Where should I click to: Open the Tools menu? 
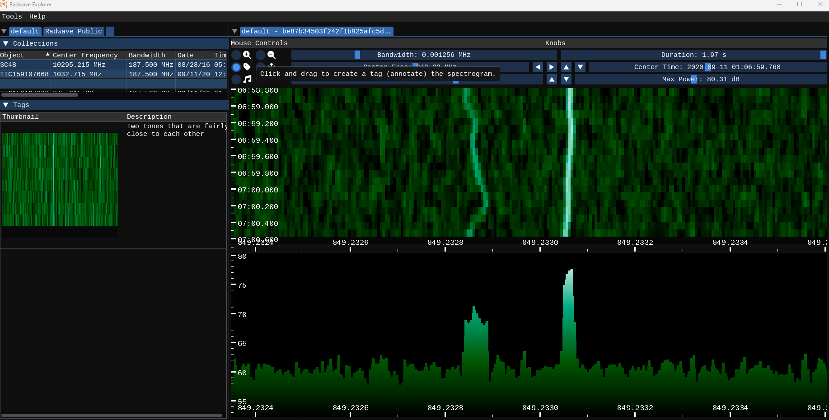[12, 16]
